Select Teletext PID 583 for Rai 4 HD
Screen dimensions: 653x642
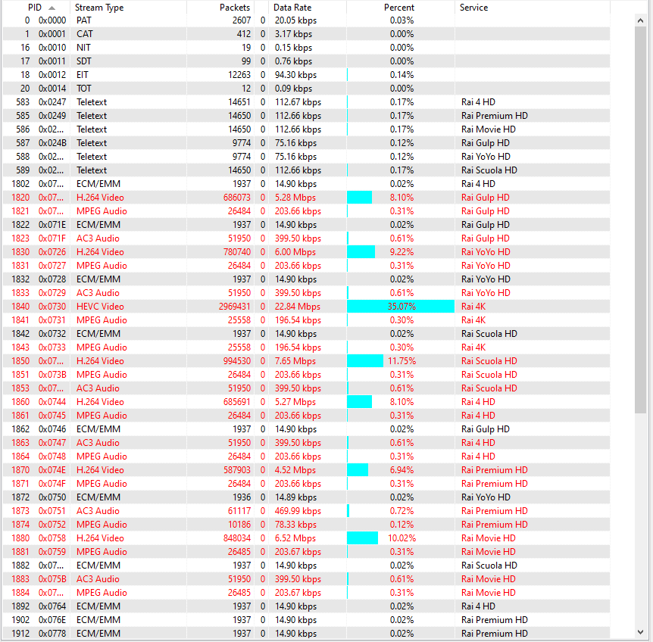coord(306,102)
